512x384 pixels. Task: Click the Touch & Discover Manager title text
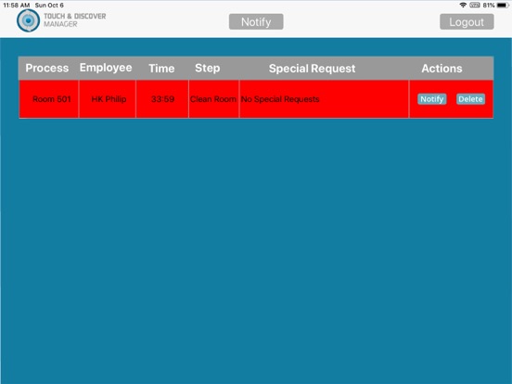coord(75,19)
